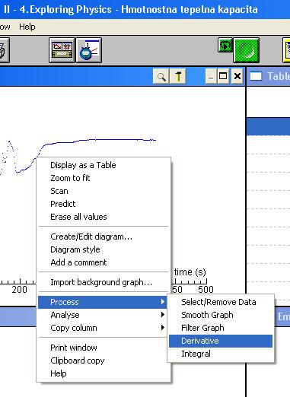Open the graph/table display settings icon
This screenshot has height=397, width=290.
tap(62, 50)
